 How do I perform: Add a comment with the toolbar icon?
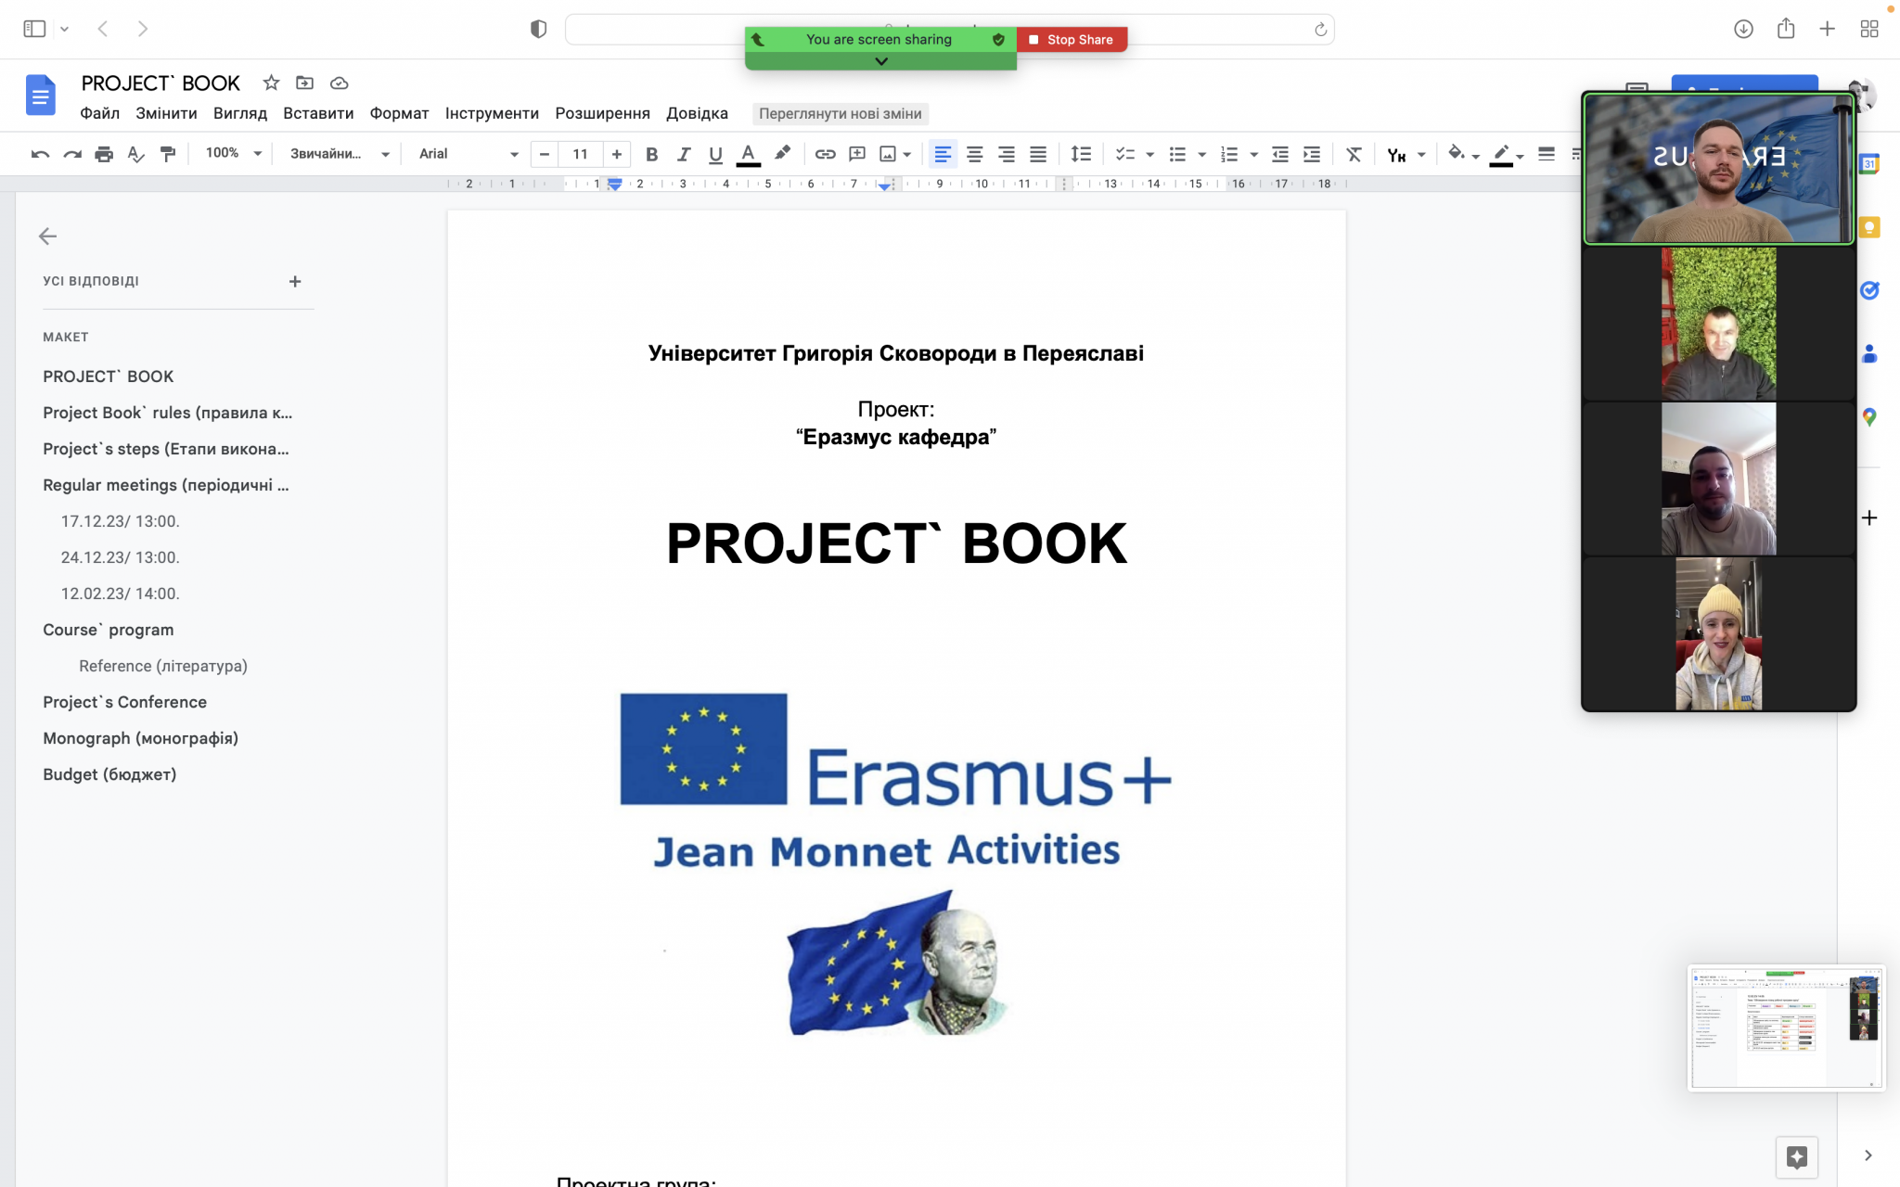(857, 154)
